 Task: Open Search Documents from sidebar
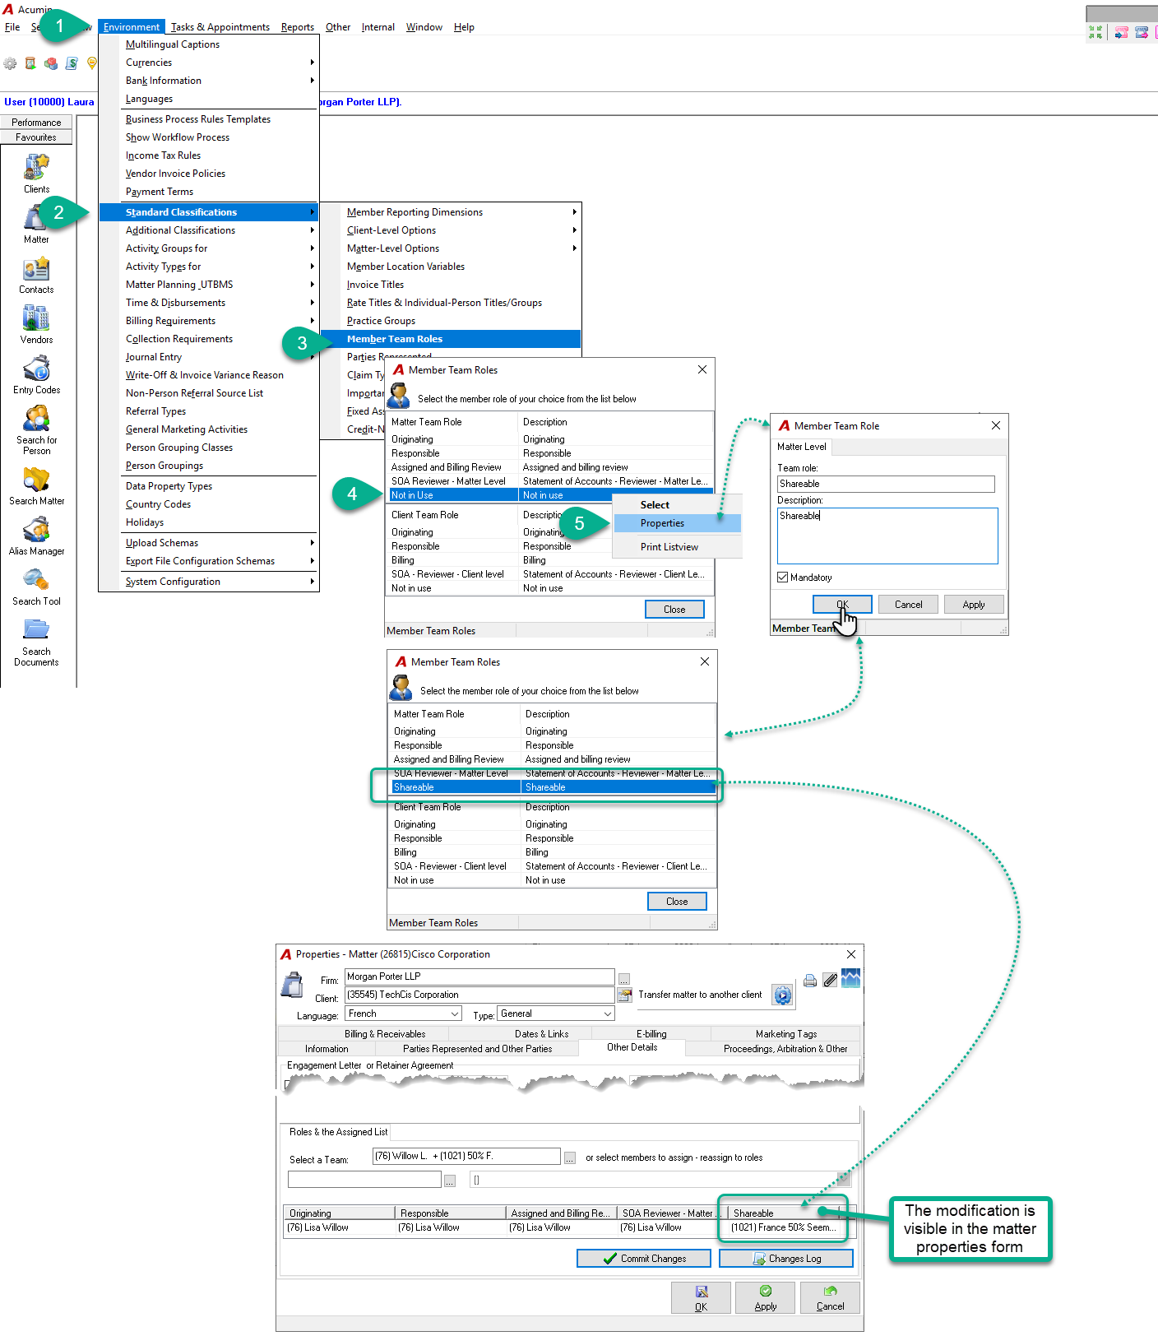(x=36, y=642)
